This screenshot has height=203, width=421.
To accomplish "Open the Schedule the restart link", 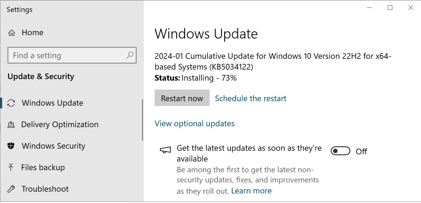I will pyautogui.click(x=251, y=99).
